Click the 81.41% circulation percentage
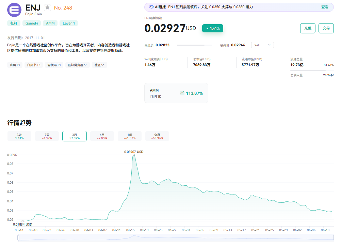This screenshot has height=247, width=342. coord(329,65)
